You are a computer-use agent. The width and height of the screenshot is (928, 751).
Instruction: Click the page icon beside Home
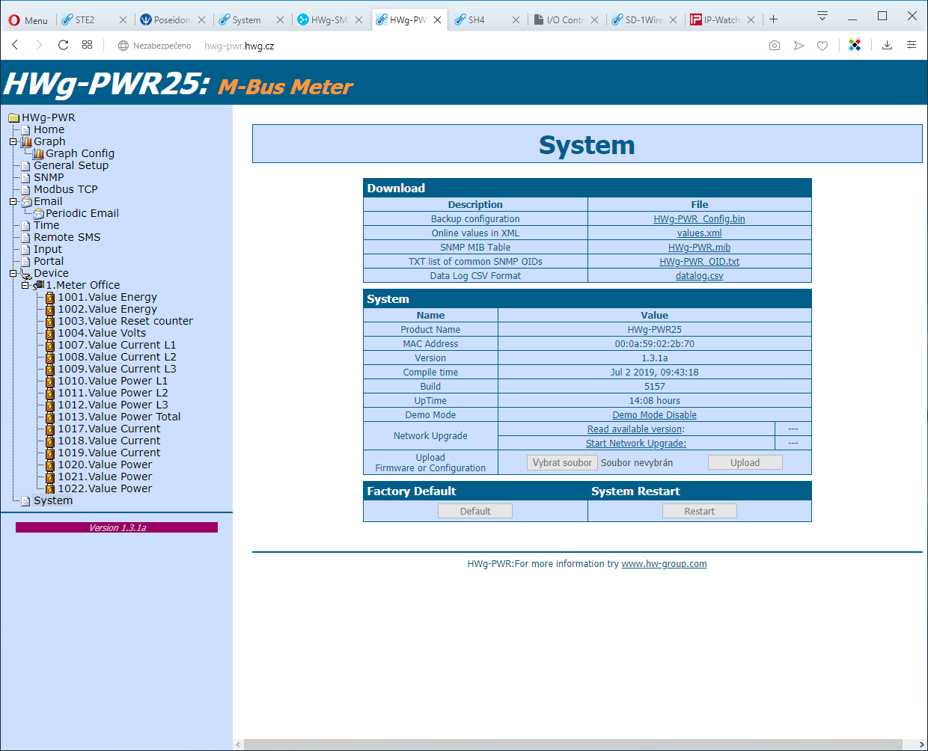point(26,129)
